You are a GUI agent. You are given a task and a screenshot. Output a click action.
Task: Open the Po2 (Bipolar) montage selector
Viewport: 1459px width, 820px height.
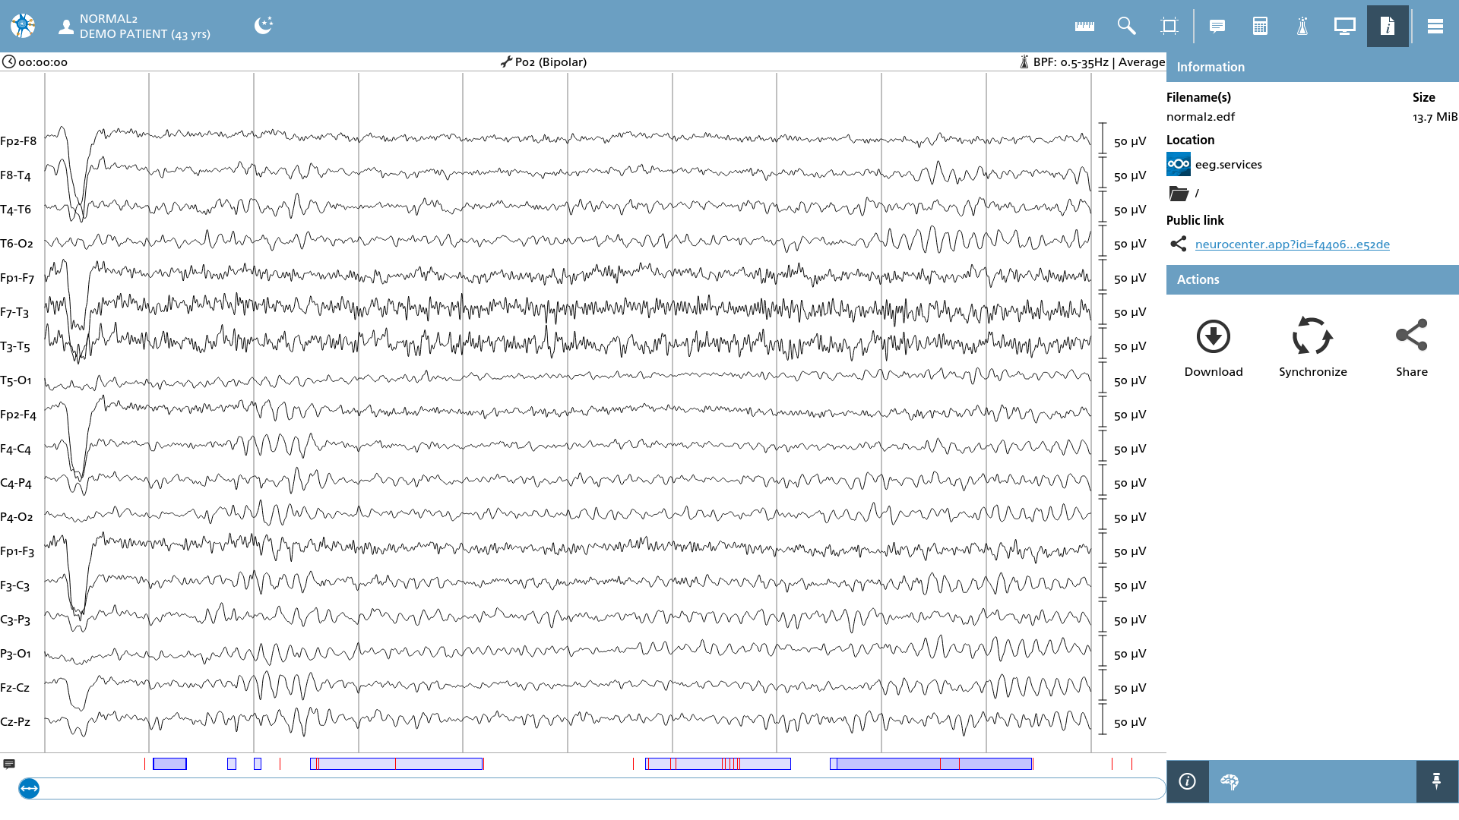point(544,62)
